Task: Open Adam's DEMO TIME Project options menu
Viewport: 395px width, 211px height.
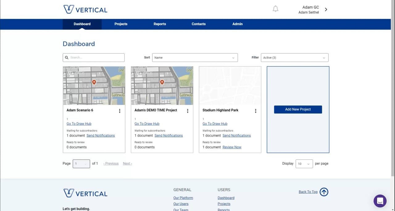Action: (188, 111)
